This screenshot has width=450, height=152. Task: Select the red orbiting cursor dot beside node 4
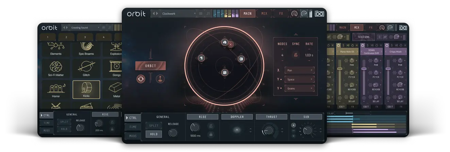pyautogui.click(x=231, y=44)
